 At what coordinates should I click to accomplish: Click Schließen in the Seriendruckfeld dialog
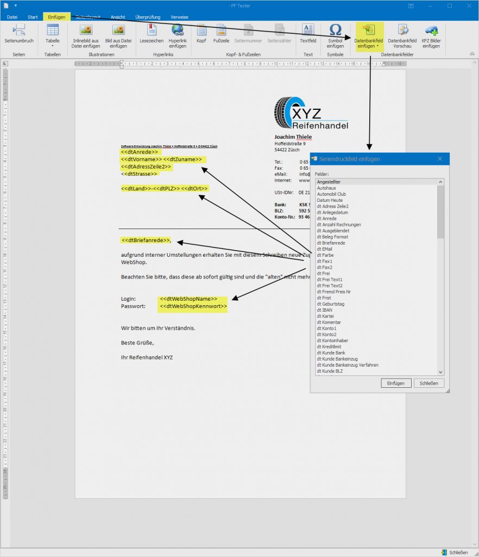429,383
